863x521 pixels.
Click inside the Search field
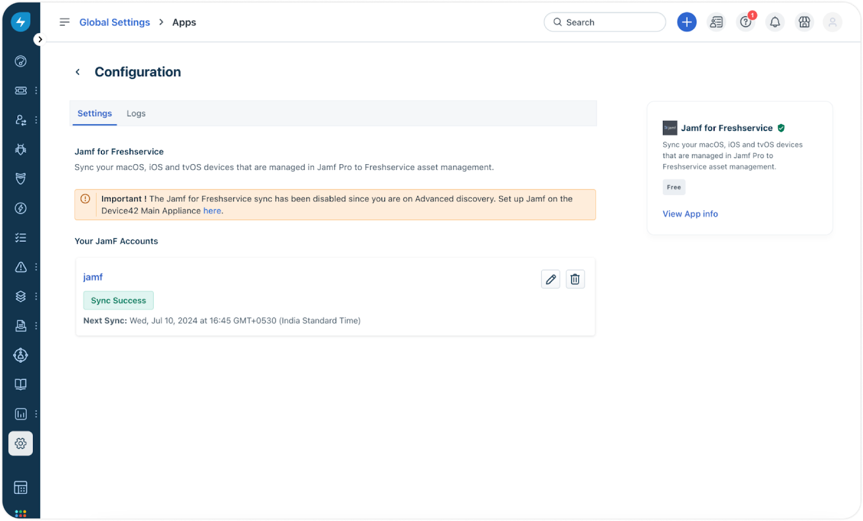[x=605, y=22]
